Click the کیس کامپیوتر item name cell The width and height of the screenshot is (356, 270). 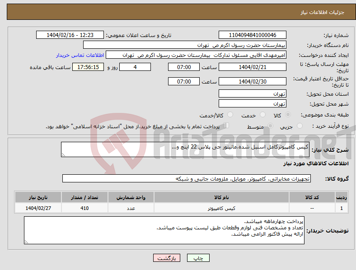tap(221, 208)
